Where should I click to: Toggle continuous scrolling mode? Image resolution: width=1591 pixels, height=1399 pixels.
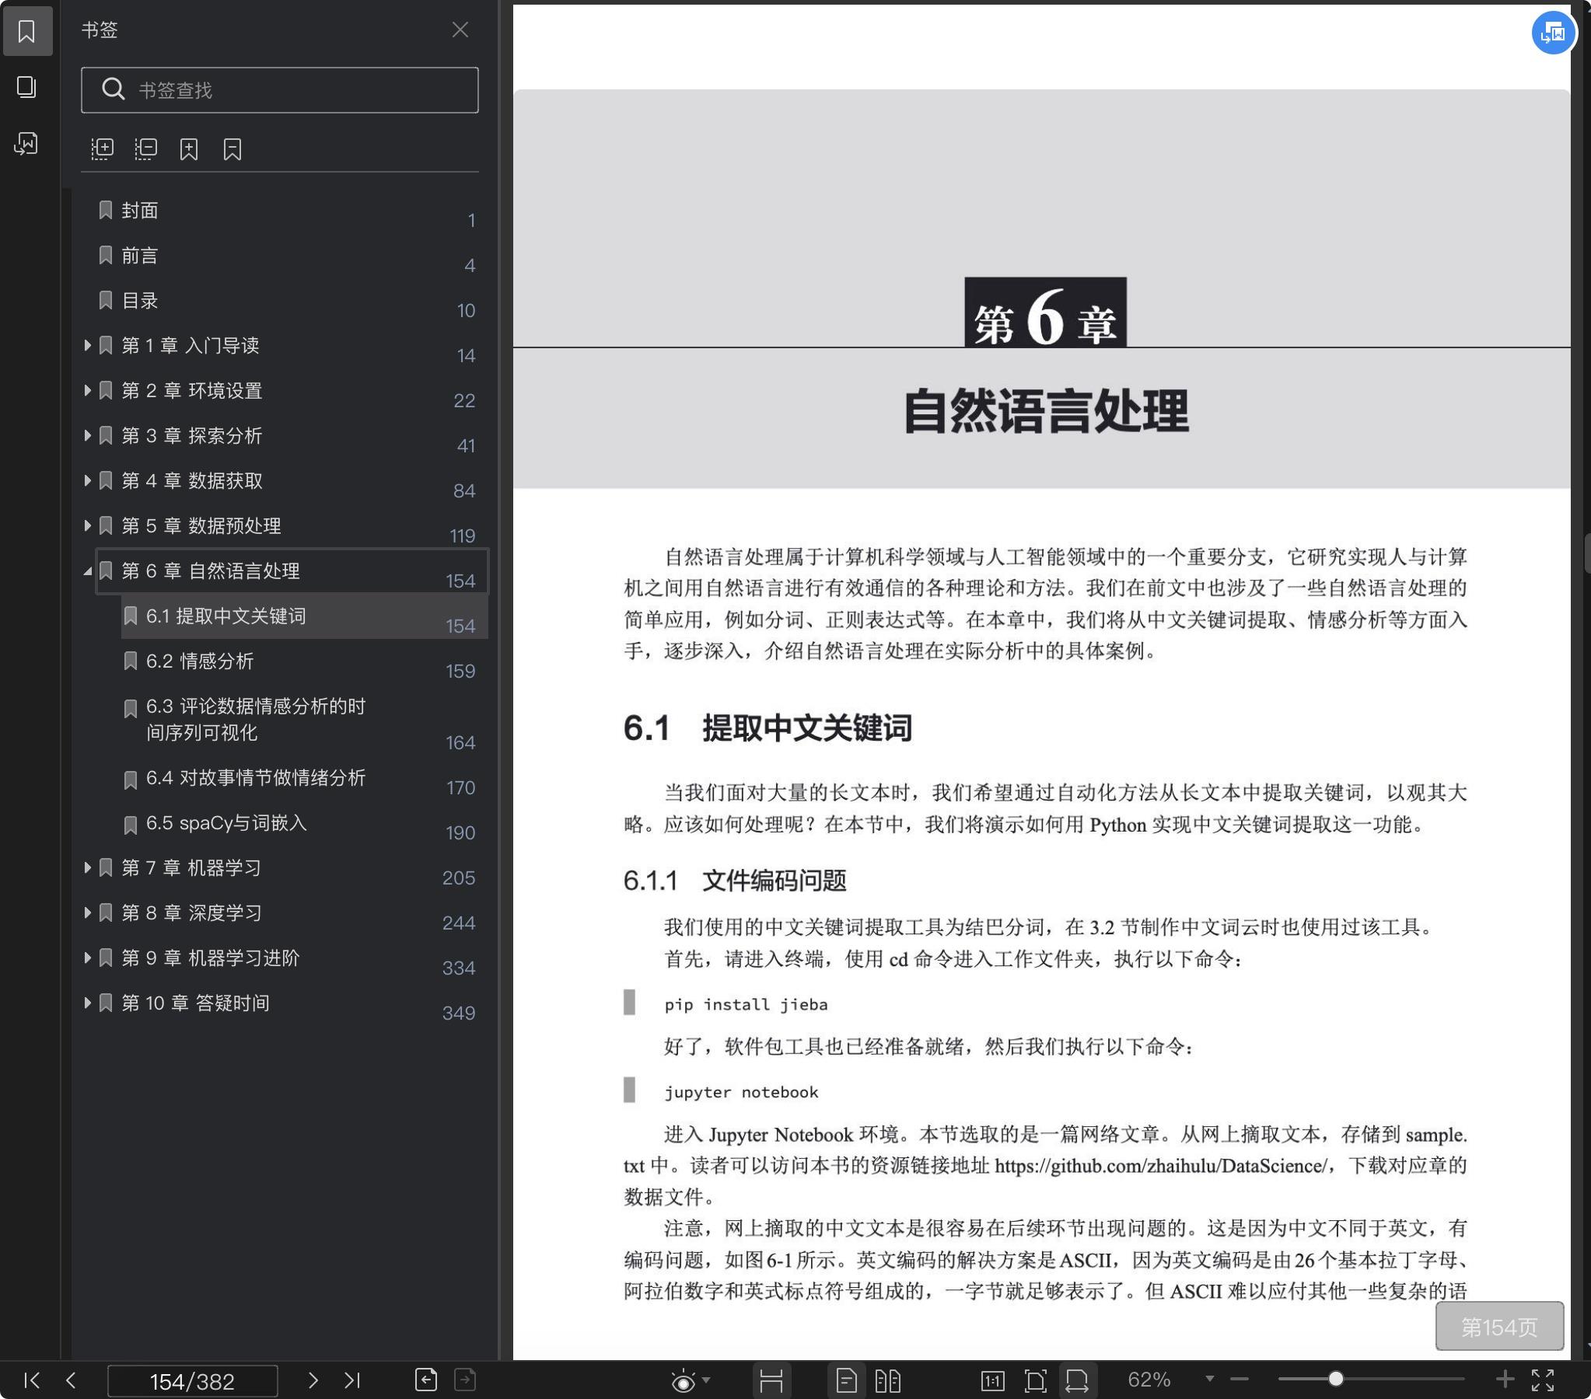pos(771,1380)
